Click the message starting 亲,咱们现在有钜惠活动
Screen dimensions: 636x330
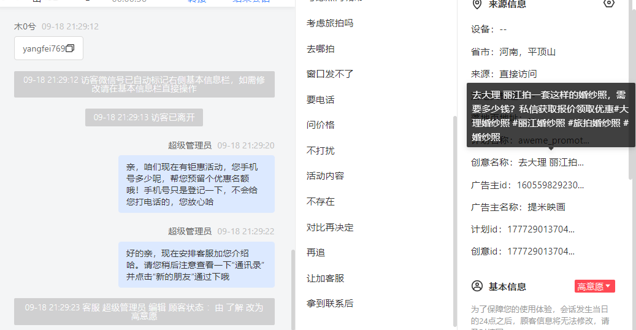(196, 184)
